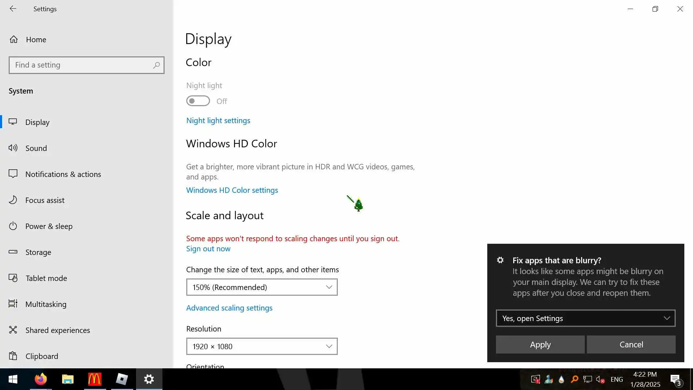Click the back arrow in Settings
This screenshot has height=390, width=693.
click(13, 9)
